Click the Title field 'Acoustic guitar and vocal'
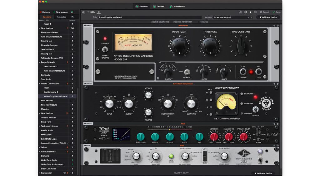The image size is (320, 176). tap(150, 17)
